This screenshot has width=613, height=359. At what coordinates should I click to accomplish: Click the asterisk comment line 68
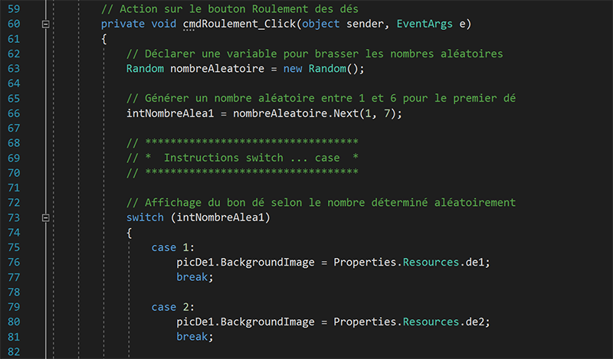(x=242, y=142)
